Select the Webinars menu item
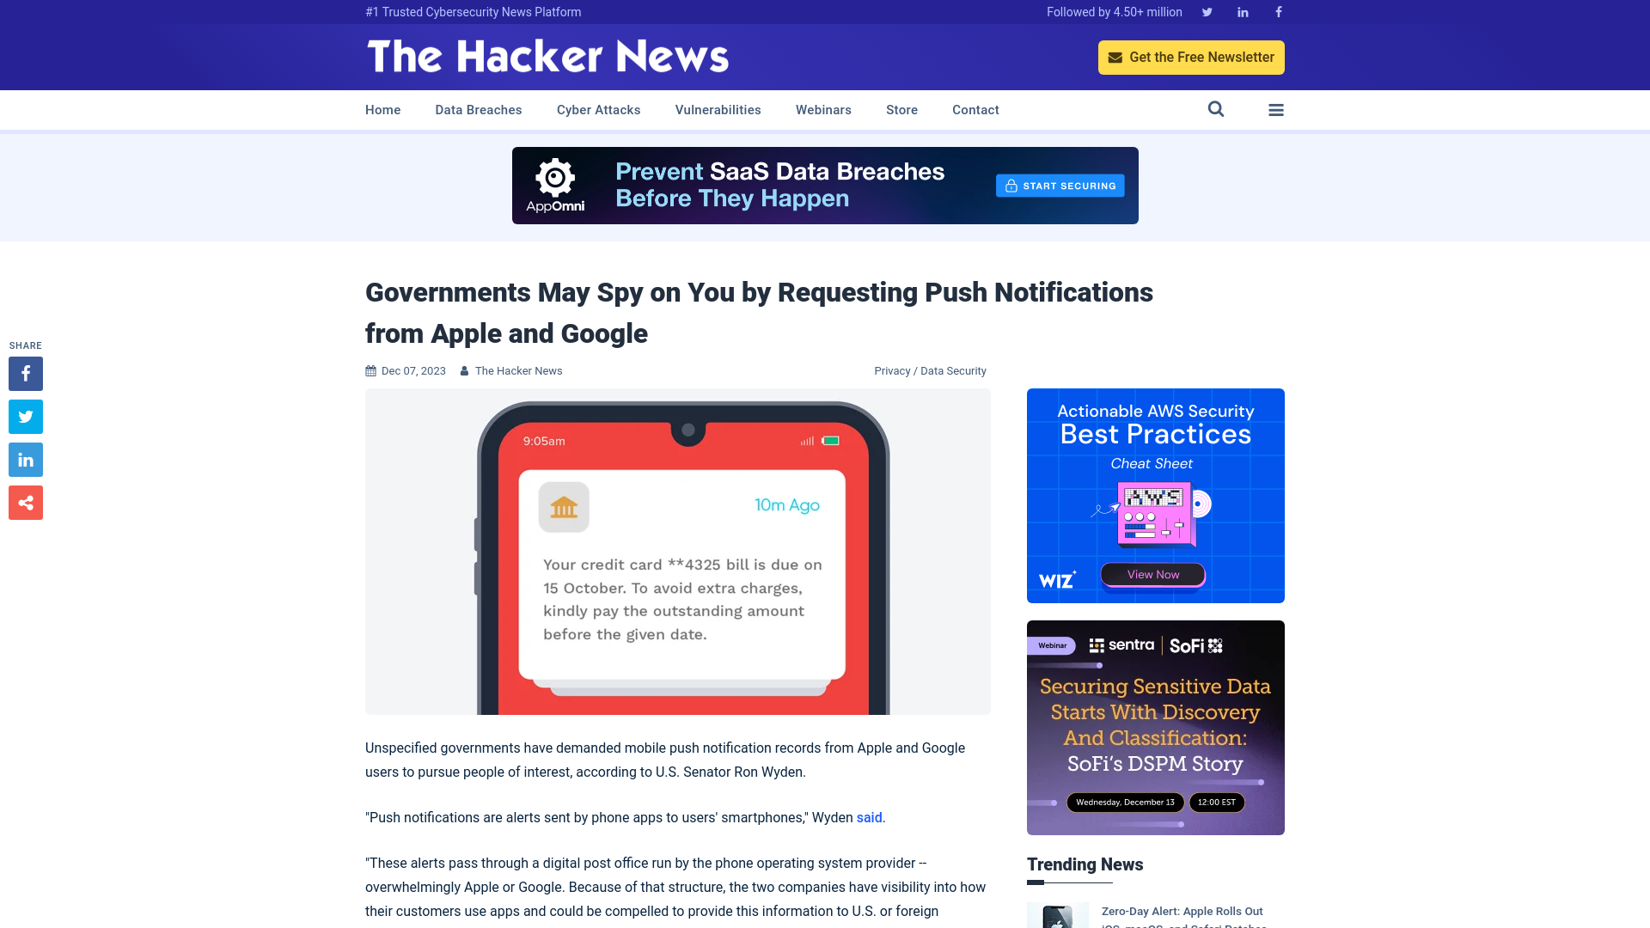1650x928 pixels. point(822,109)
